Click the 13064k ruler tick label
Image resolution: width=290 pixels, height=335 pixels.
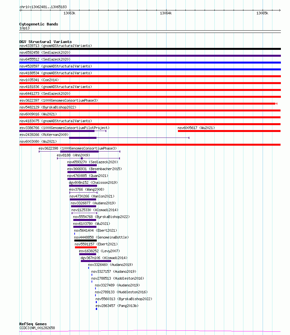click(x=166, y=13)
